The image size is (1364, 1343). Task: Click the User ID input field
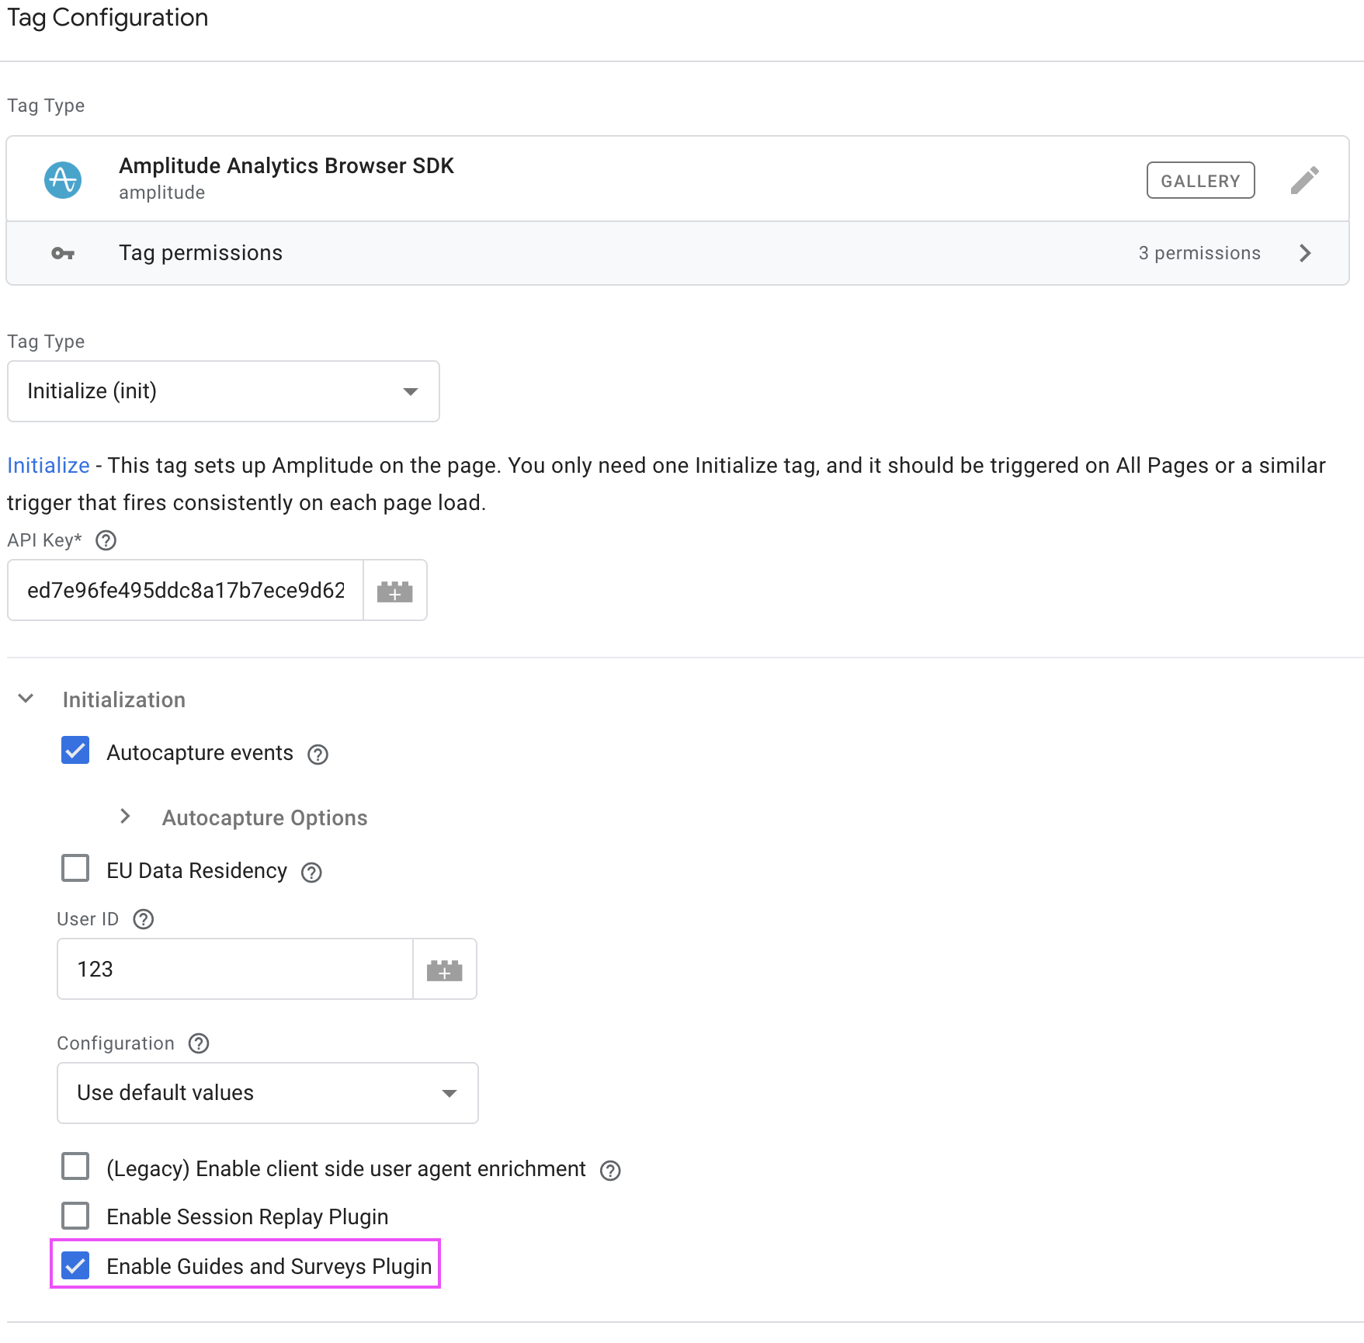[233, 969]
